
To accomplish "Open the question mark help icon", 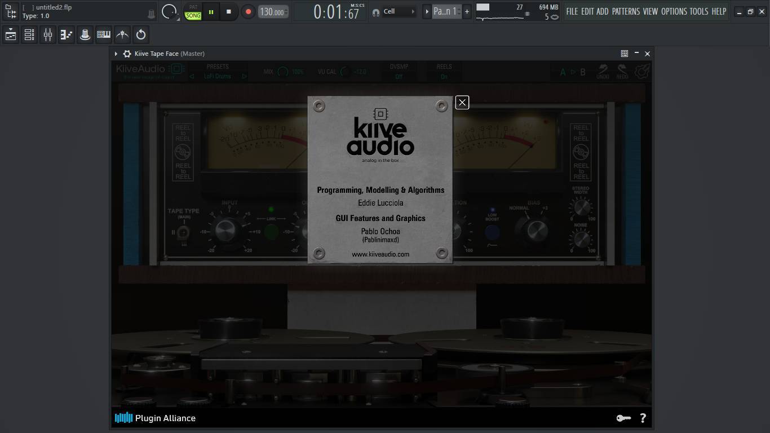I will click(x=643, y=418).
